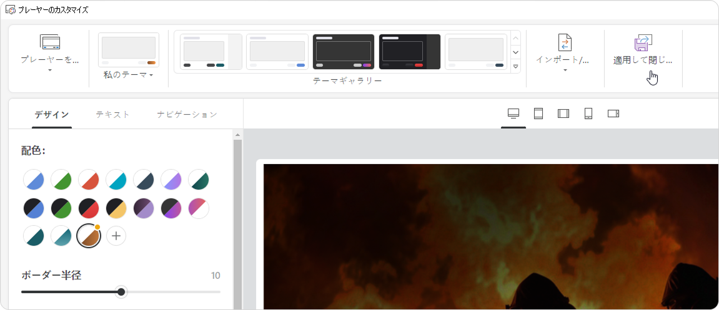Image resolution: width=719 pixels, height=310 pixels.
Task: Choose the black theme with red button
Action: (410, 52)
